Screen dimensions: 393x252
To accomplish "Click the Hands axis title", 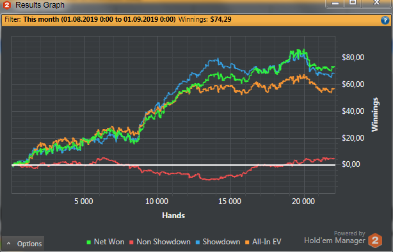I will pos(173,216).
